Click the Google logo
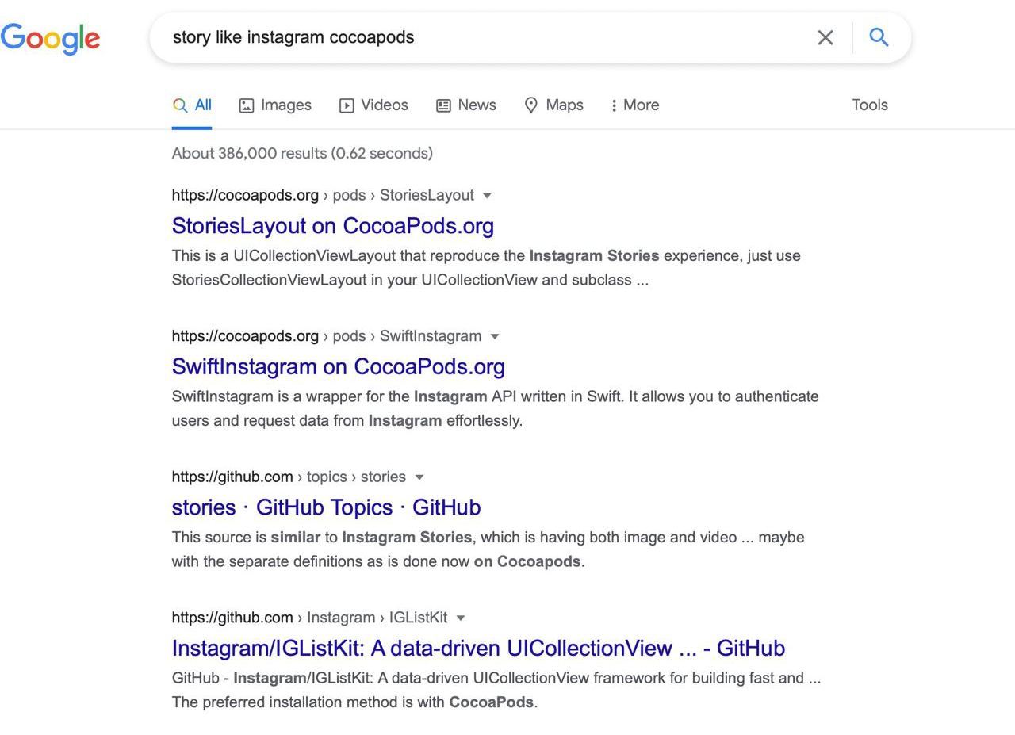1015x735 pixels. [50, 38]
